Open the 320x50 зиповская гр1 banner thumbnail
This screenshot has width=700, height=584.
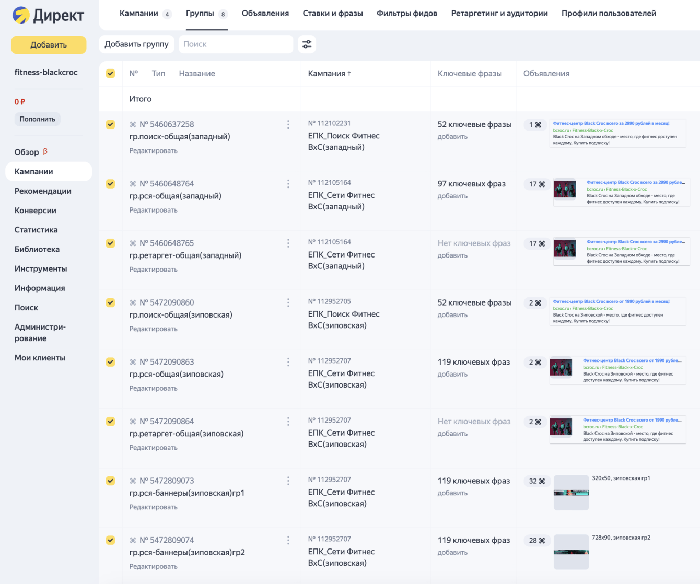coord(571,493)
